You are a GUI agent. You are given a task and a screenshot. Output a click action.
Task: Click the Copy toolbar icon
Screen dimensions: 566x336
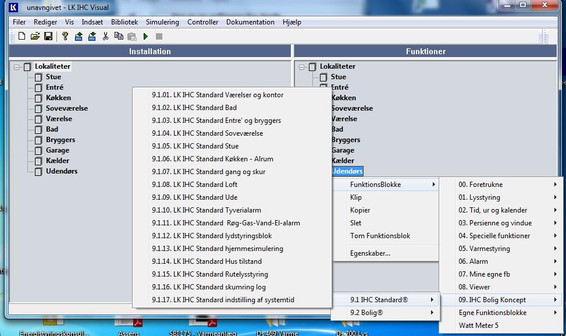(x=119, y=36)
